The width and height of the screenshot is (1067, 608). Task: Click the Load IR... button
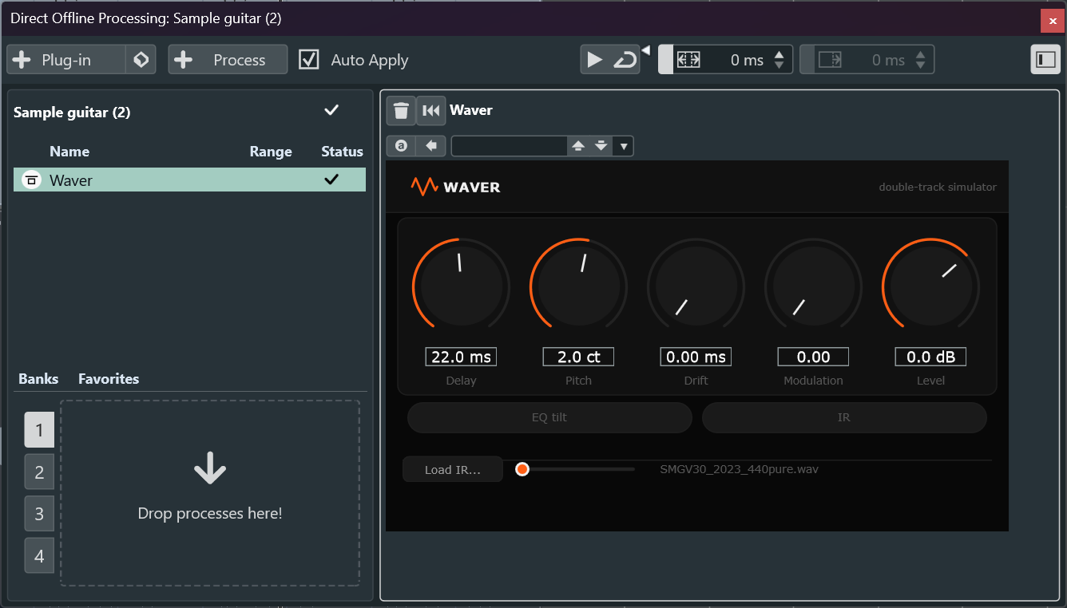(x=452, y=469)
